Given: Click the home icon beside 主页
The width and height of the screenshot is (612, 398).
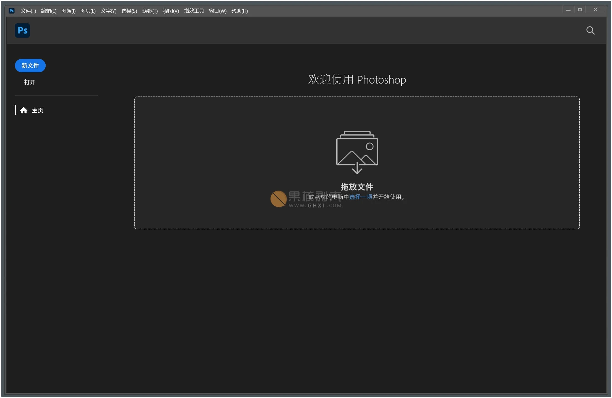Looking at the screenshot, I should pyautogui.click(x=24, y=110).
